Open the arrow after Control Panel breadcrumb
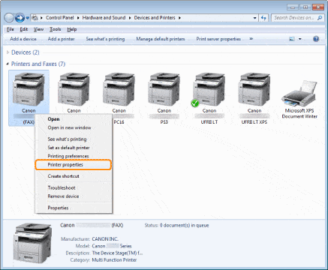The width and height of the screenshot is (328, 270). click(x=78, y=18)
